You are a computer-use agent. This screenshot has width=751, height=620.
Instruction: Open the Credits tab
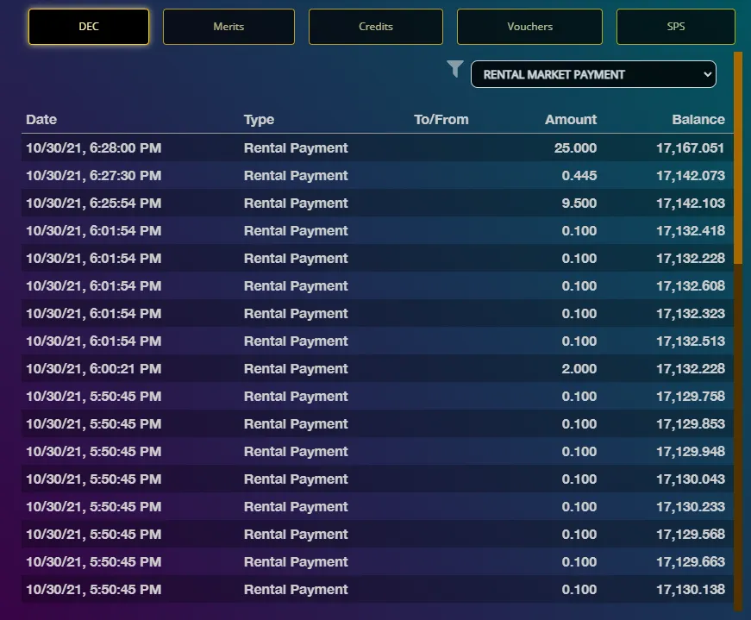point(376,27)
